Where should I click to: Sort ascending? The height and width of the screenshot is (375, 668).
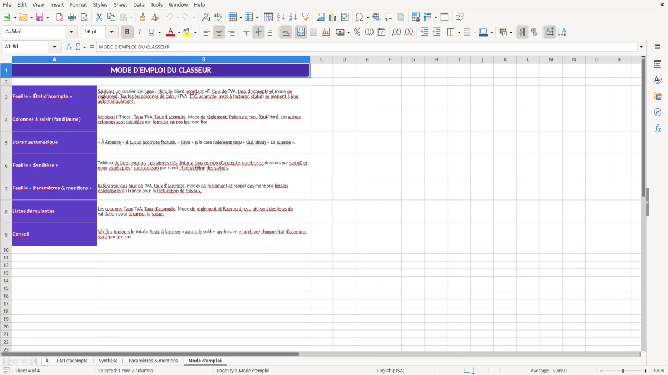click(x=281, y=17)
